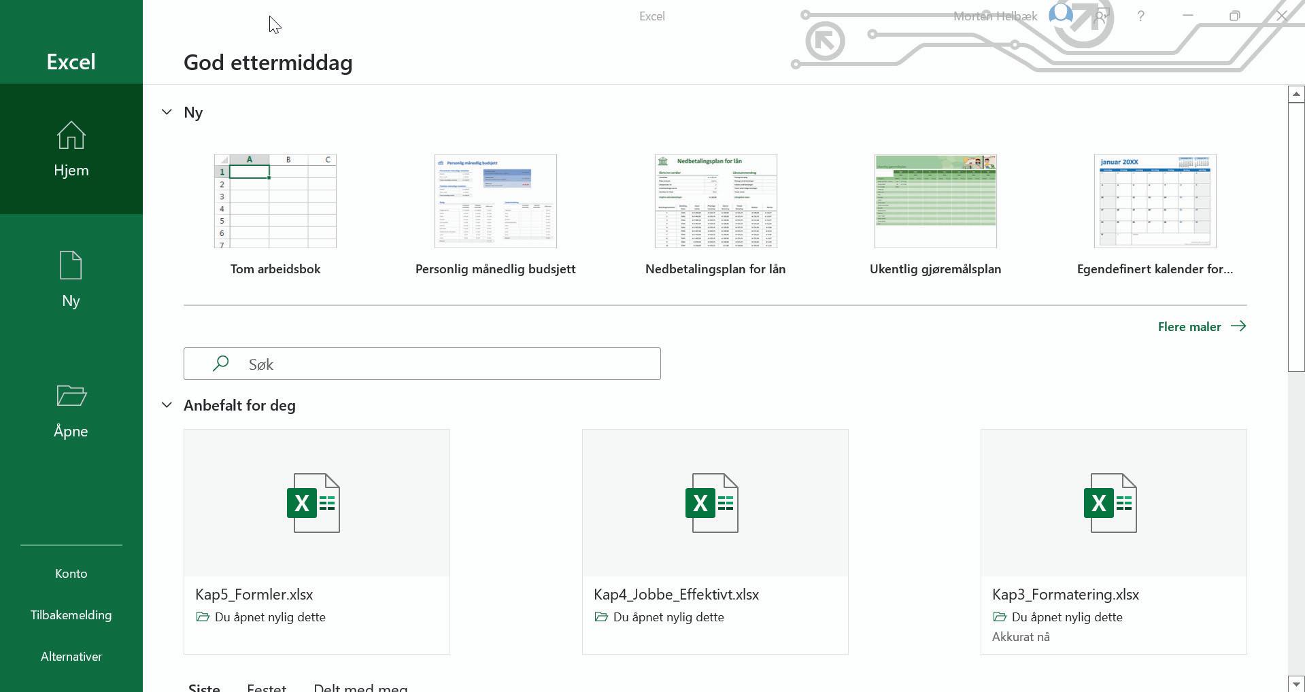Open the Morten Helbæk account avatar
The image size is (1305, 692).
point(1061,16)
